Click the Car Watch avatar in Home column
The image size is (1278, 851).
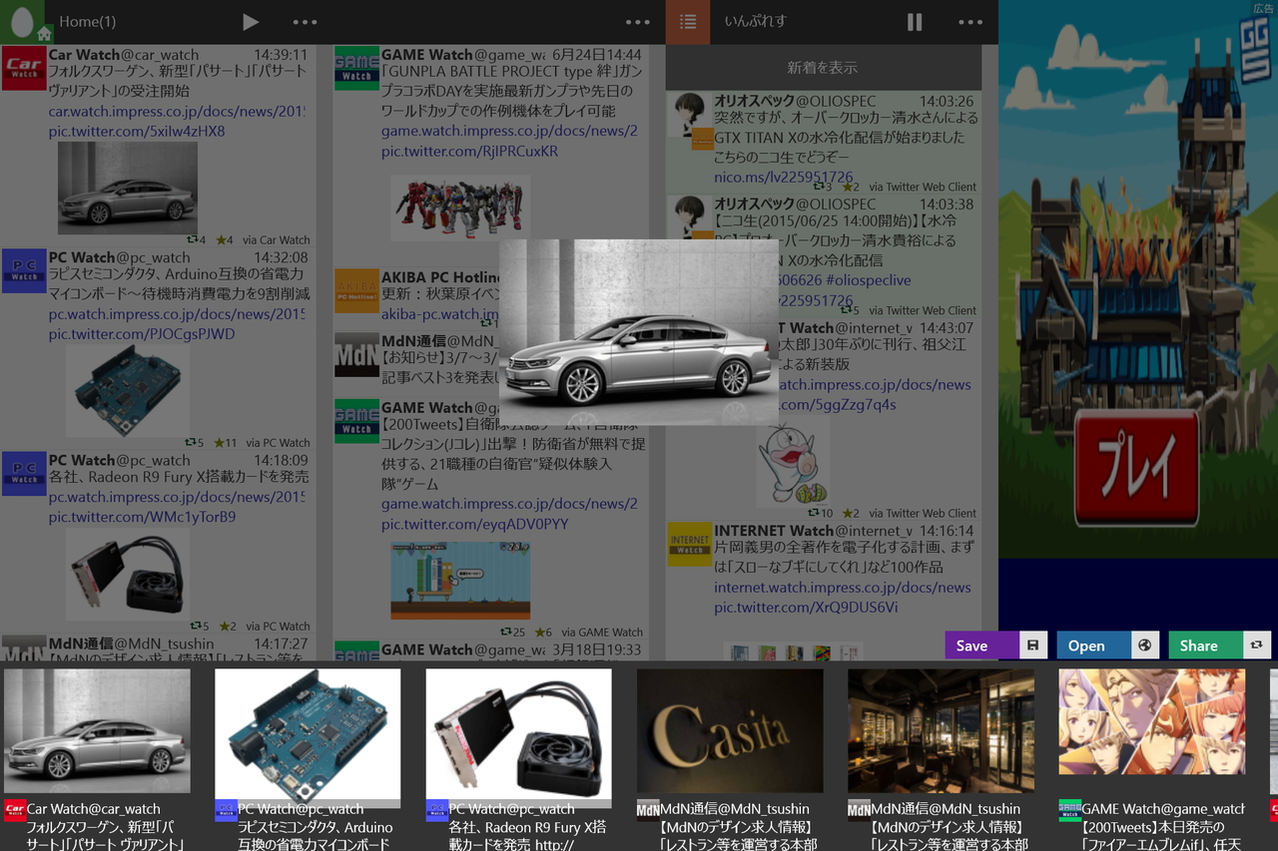coord(24,68)
